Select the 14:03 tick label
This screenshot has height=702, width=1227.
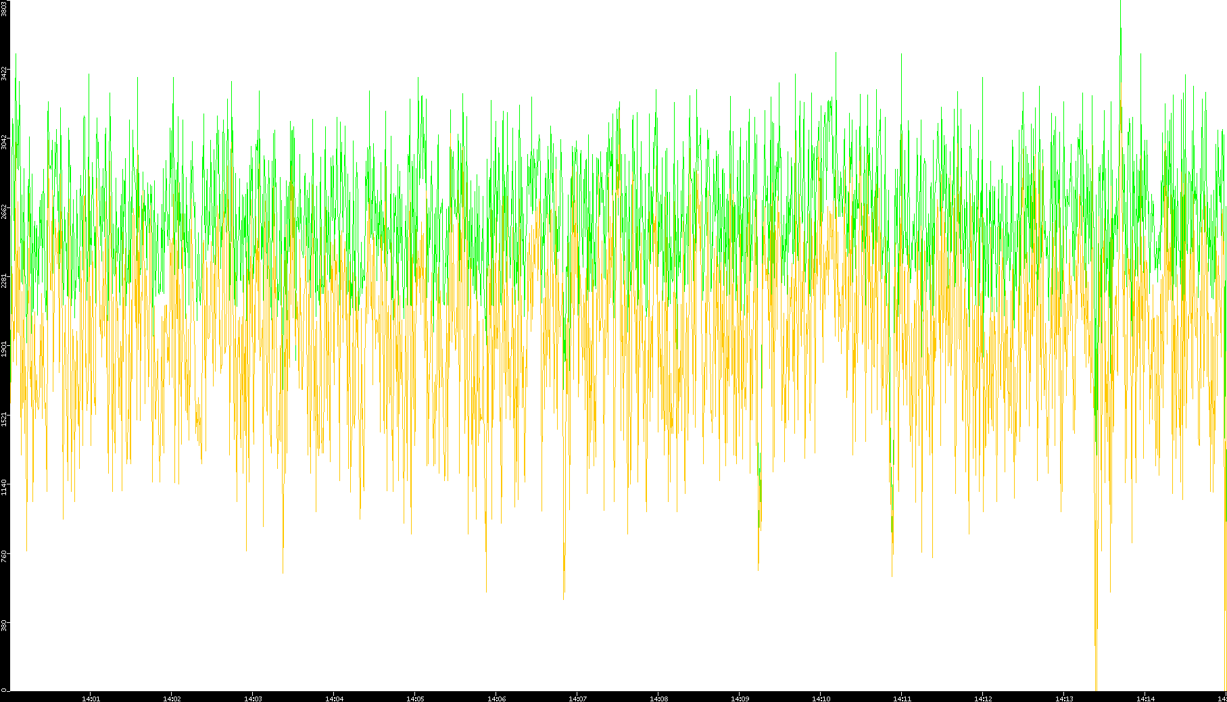click(253, 699)
